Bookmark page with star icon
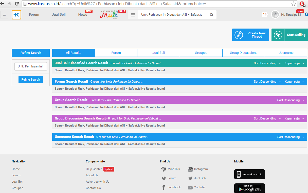Screen dimensions: 308x193 point(294,4)
